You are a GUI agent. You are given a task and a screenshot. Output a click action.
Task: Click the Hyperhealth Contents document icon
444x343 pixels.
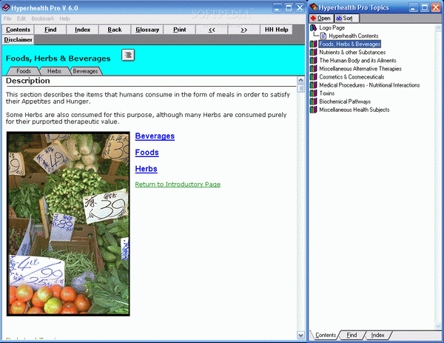[x=323, y=36]
